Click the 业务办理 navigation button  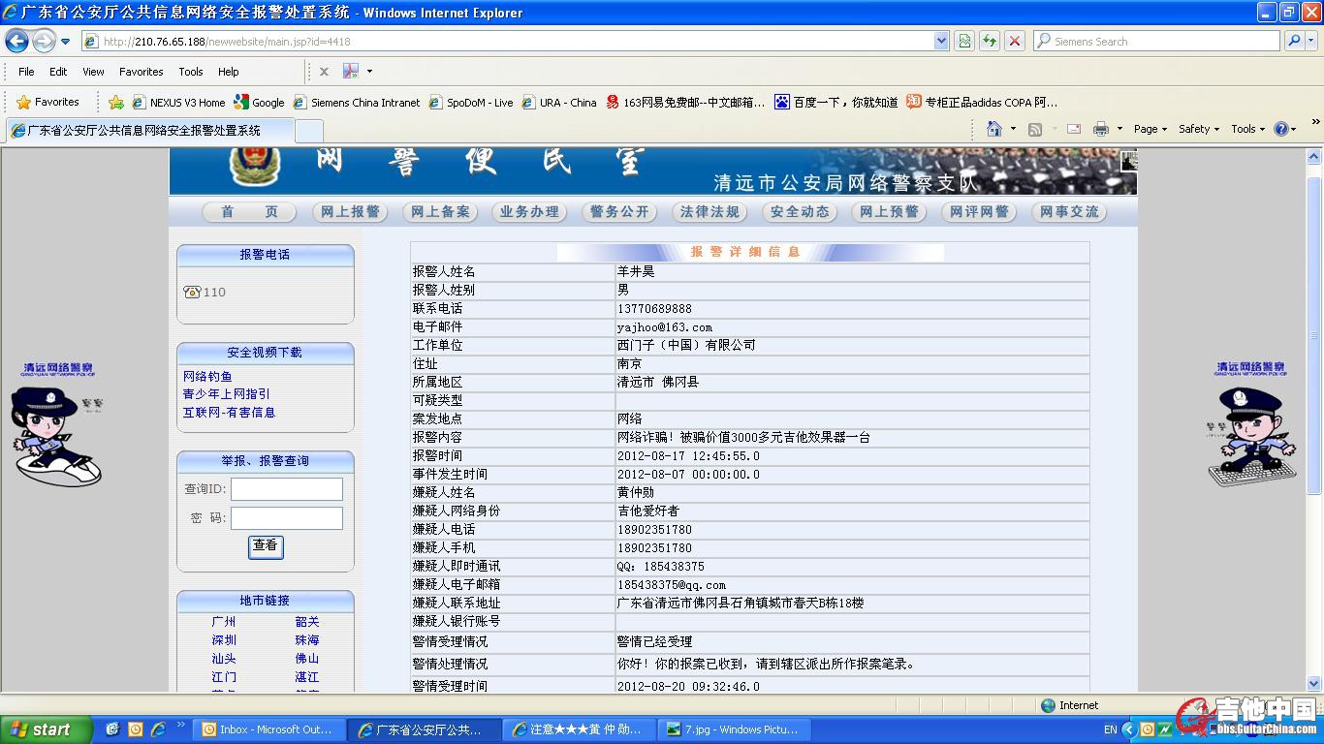pos(529,211)
